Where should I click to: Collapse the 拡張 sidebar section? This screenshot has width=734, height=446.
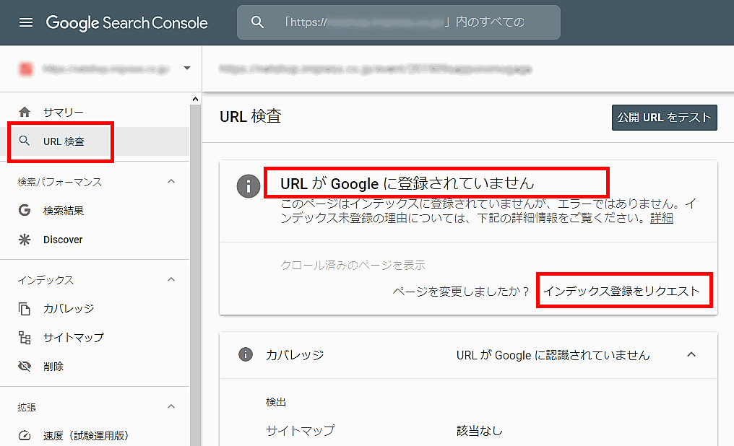tap(171, 407)
